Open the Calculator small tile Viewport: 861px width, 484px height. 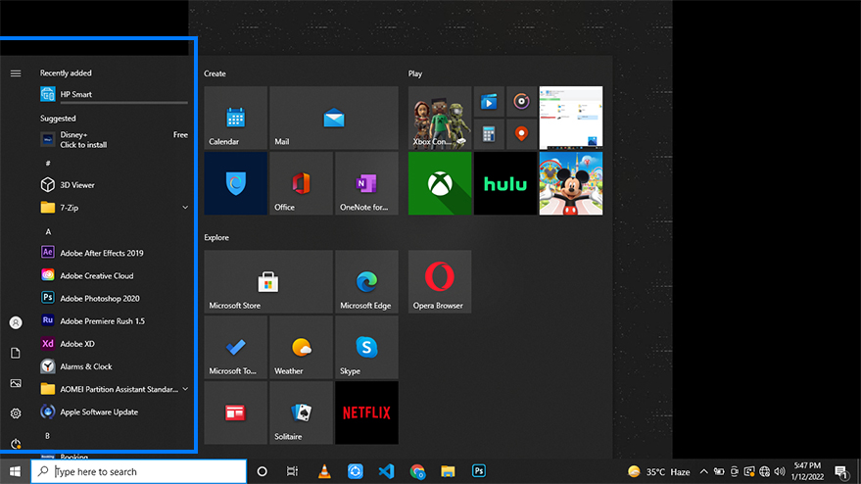tap(489, 133)
